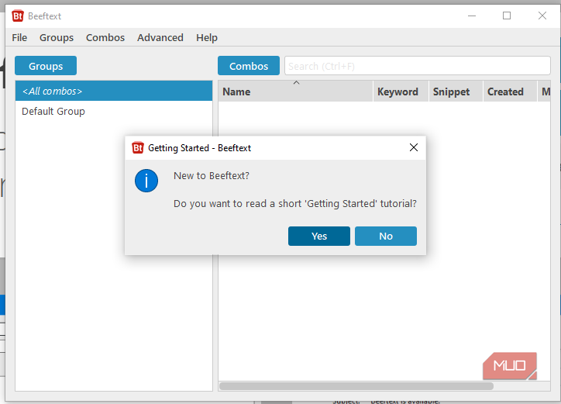
Task: Close the Beeftext main window
Action: coord(542,16)
